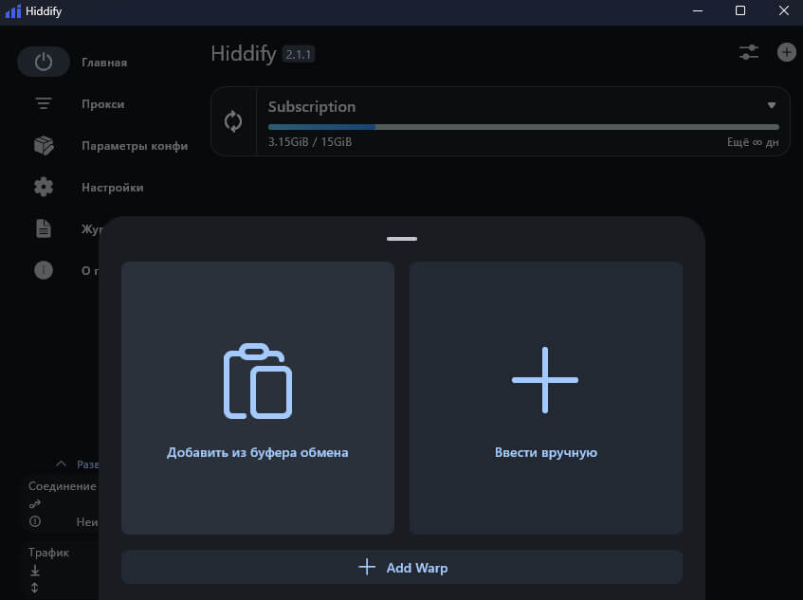Go to the Настройки menu item
The image size is (803, 600).
[112, 188]
